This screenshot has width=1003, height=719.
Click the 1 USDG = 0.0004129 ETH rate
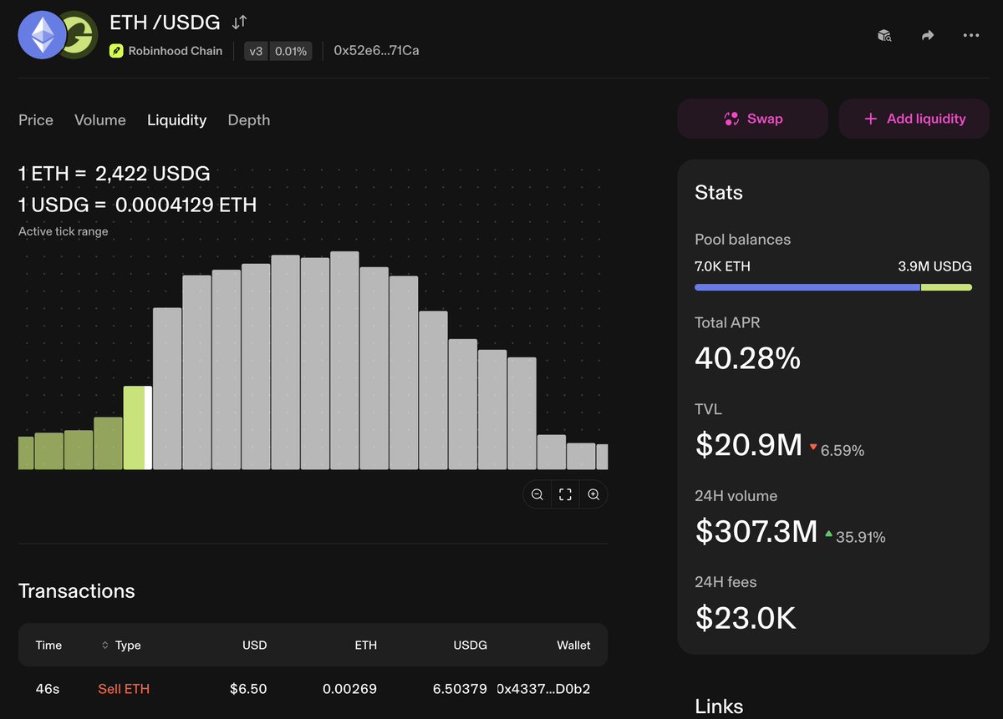138,205
